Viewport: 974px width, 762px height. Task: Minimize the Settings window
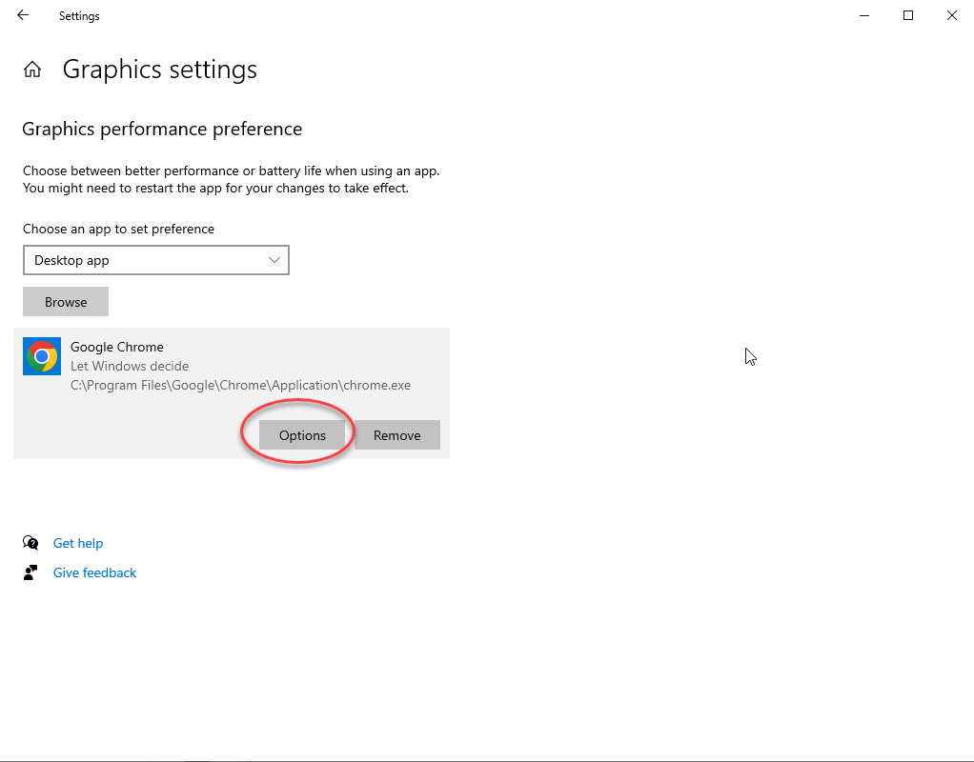coord(864,15)
